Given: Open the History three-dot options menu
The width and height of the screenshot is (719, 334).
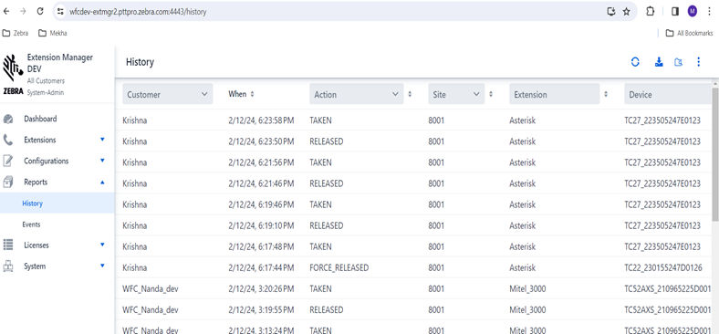Looking at the screenshot, I should click(x=698, y=62).
